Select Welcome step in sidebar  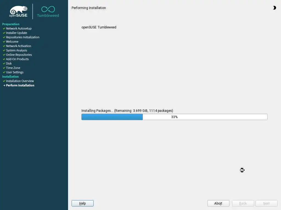tap(12, 42)
